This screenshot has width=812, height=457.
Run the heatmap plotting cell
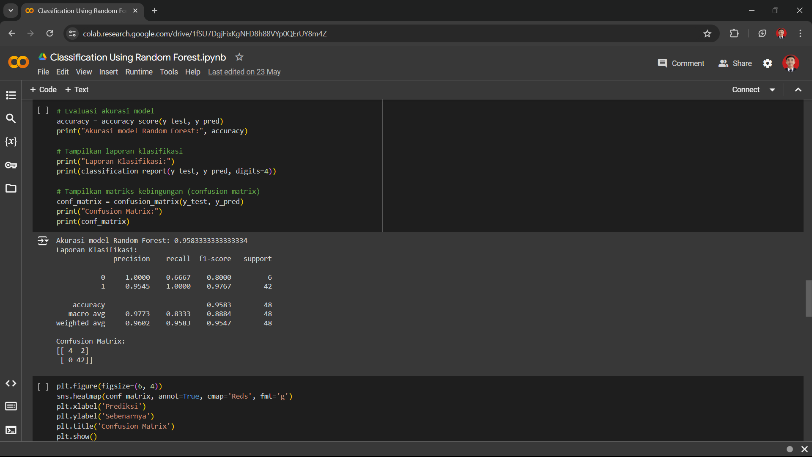click(x=43, y=386)
